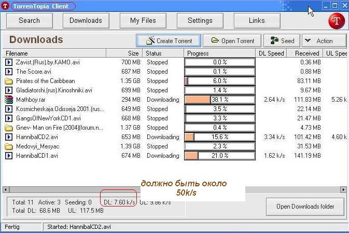Click the Mathboy.rar 38.1 % progress bar
Image resolution: width=349 pixels, height=233 pixels.
tap(220, 100)
